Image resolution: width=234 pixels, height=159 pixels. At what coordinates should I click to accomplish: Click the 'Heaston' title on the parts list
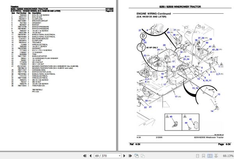(x=14, y=7)
